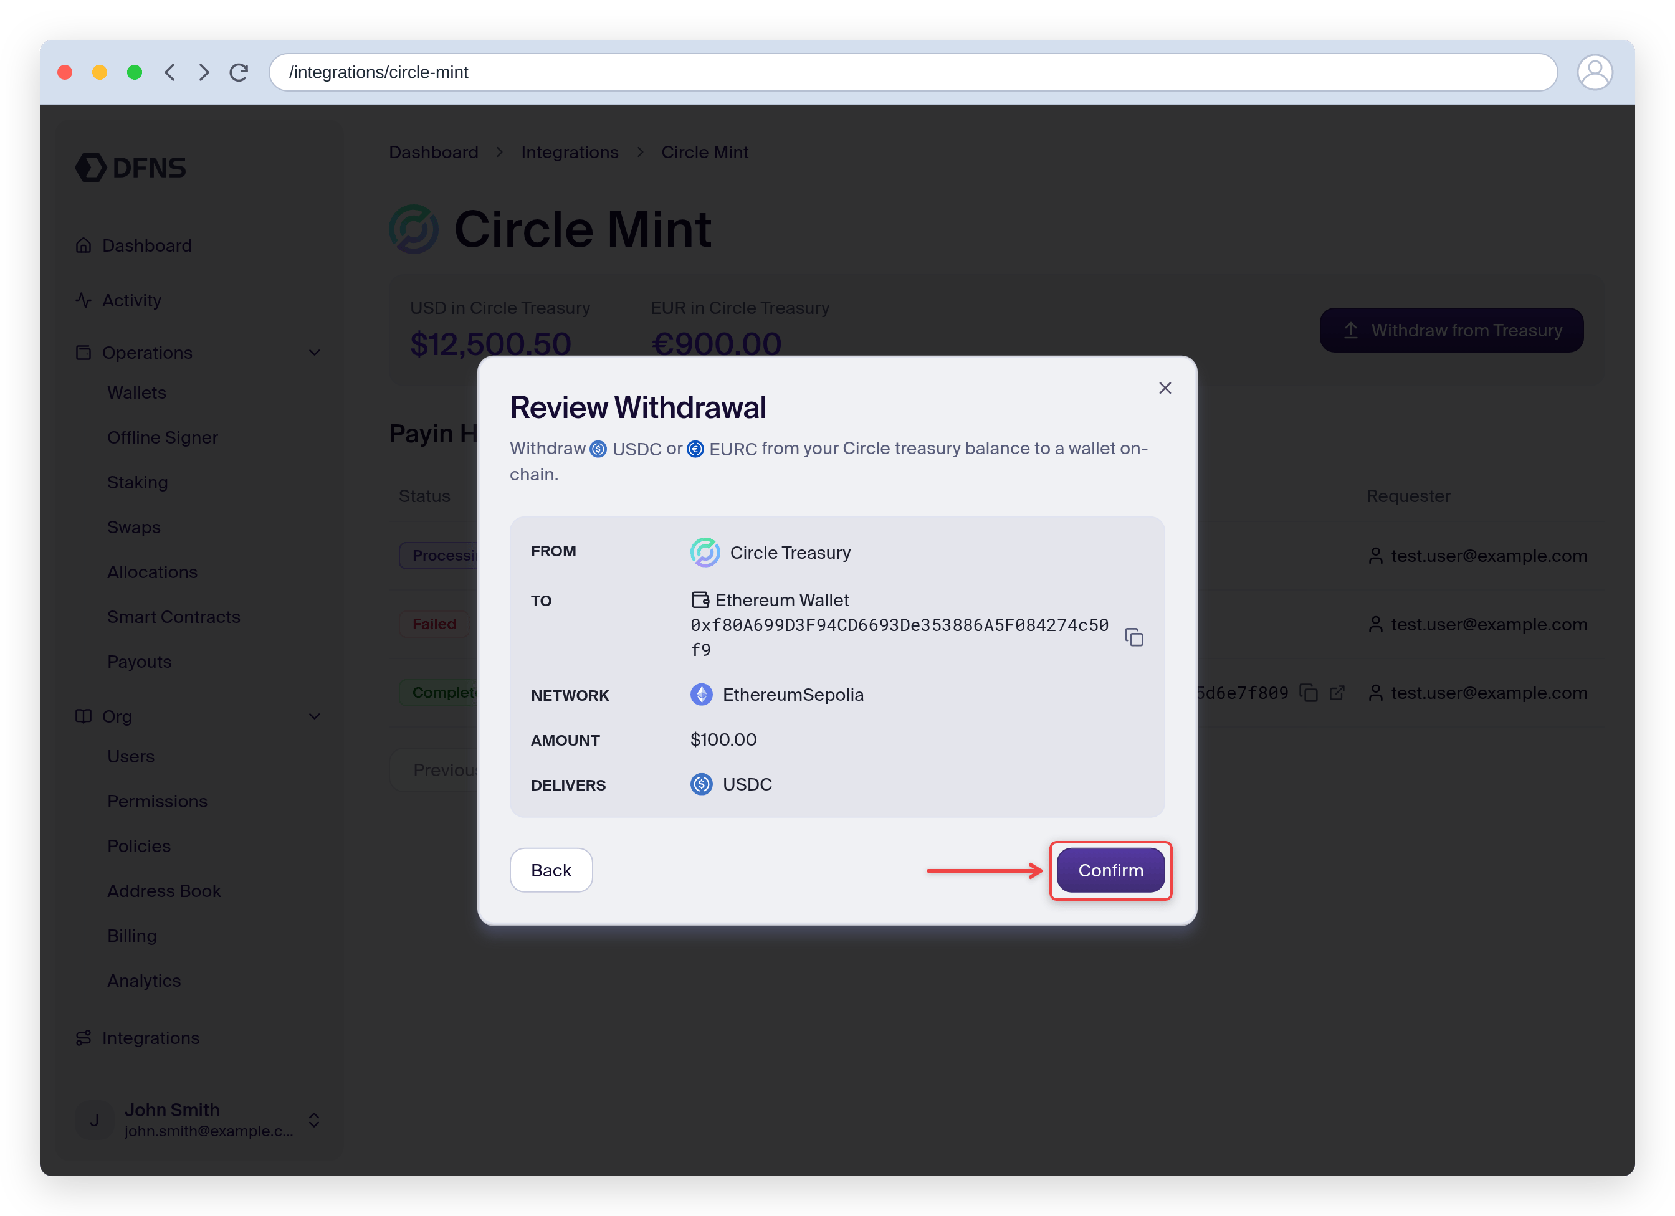Click the USD treasury balance $12,500.50
Image resolution: width=1675 pixels, height=1216 pixels.
click(x=490, y=343)
